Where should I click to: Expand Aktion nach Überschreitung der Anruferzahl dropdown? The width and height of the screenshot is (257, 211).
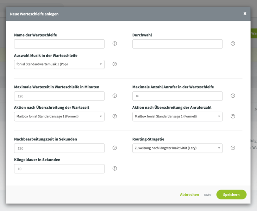click(177, 116)
